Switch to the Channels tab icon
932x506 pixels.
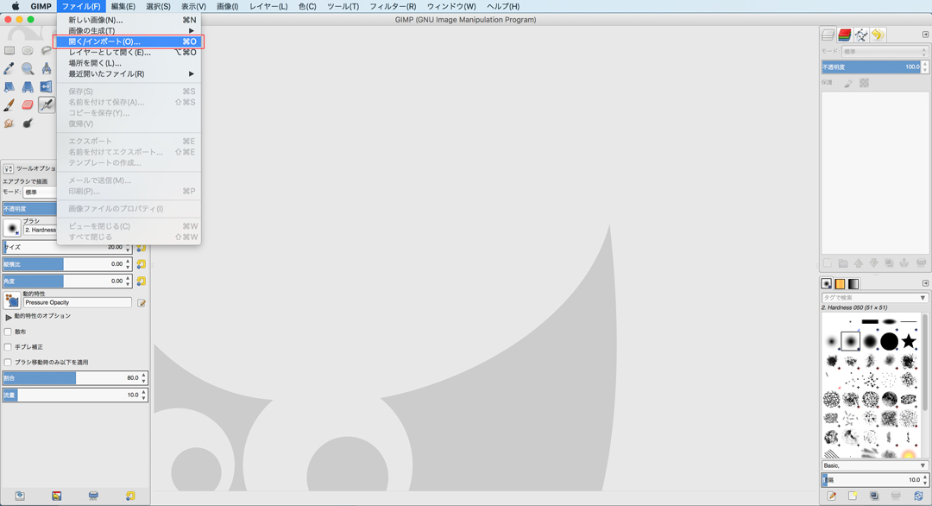pyautogui.click(x=845, y=35)
